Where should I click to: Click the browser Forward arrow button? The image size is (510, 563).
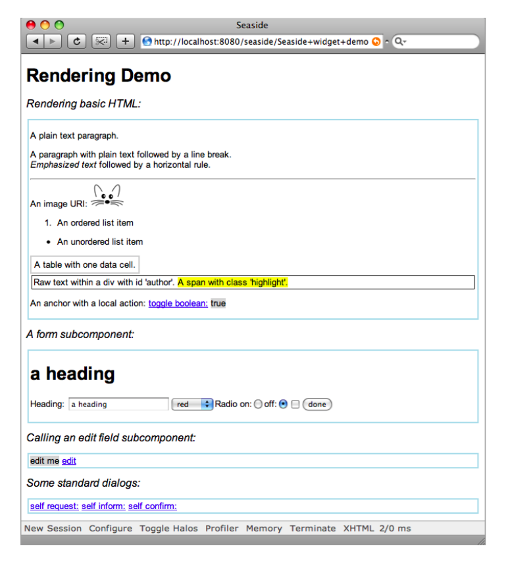(53, 41)
